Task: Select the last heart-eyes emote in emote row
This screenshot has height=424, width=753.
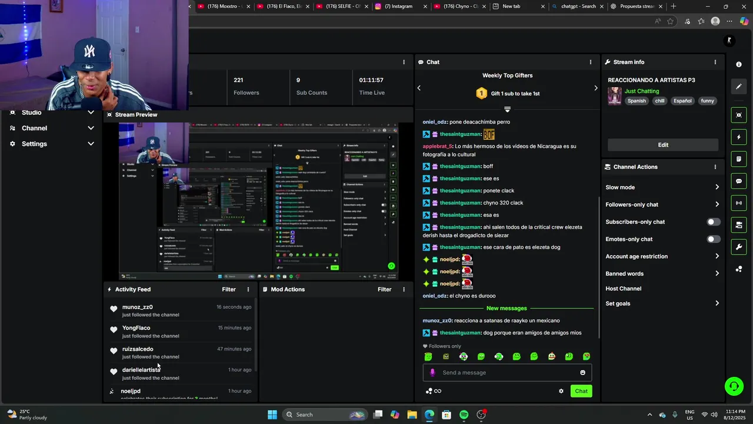Action: pyautogui.click(x=587, y=356)
